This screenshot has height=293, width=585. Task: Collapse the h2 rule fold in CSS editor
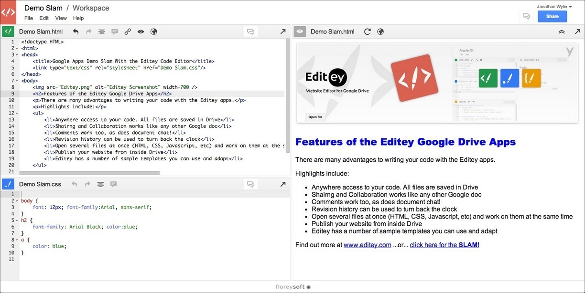[x=17, y=220]
